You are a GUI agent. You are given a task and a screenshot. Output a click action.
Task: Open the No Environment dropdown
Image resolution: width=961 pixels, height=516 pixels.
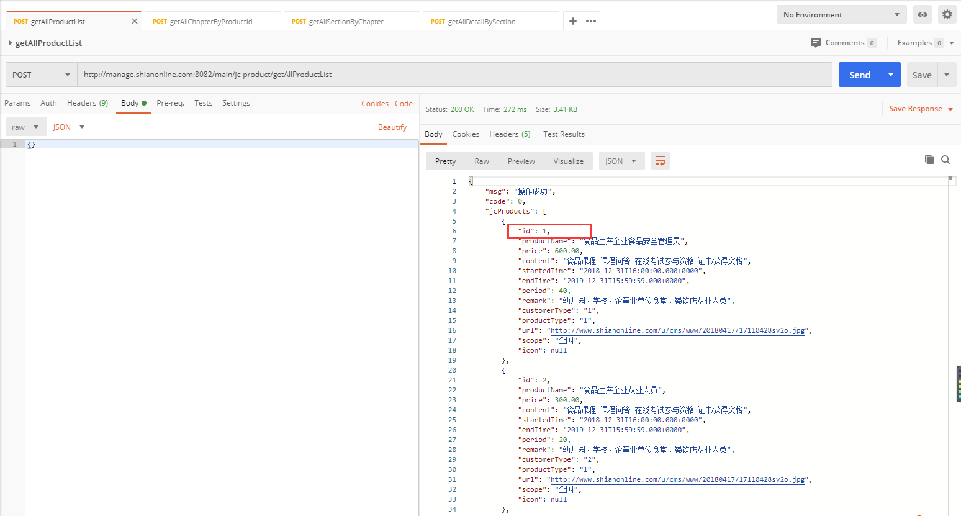[841, 14]
